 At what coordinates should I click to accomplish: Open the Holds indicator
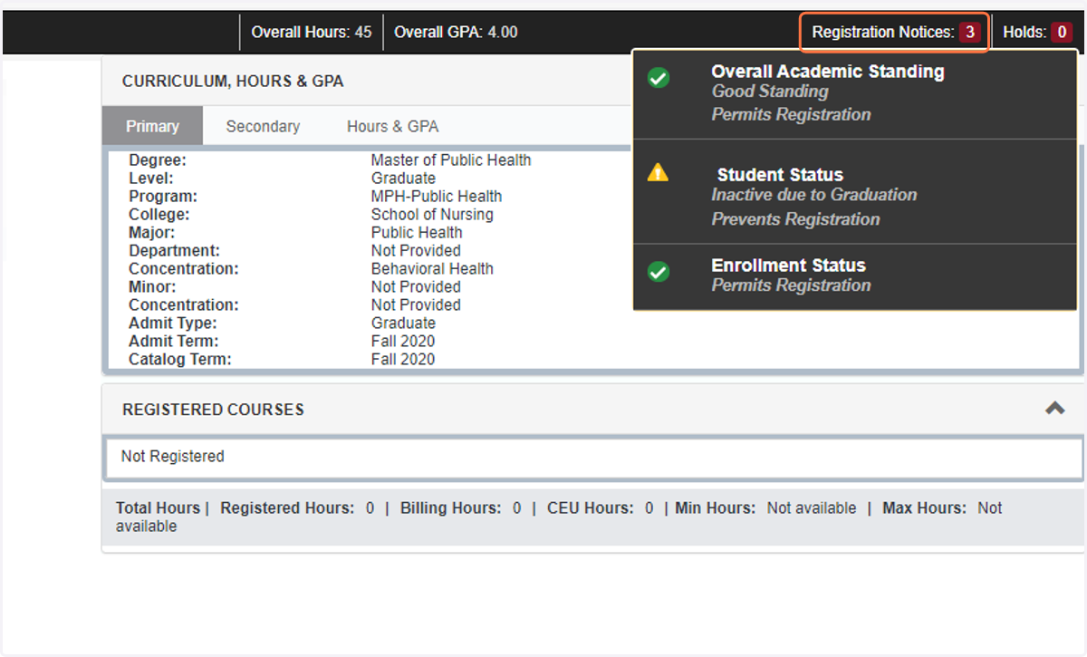pos(1037,33)
